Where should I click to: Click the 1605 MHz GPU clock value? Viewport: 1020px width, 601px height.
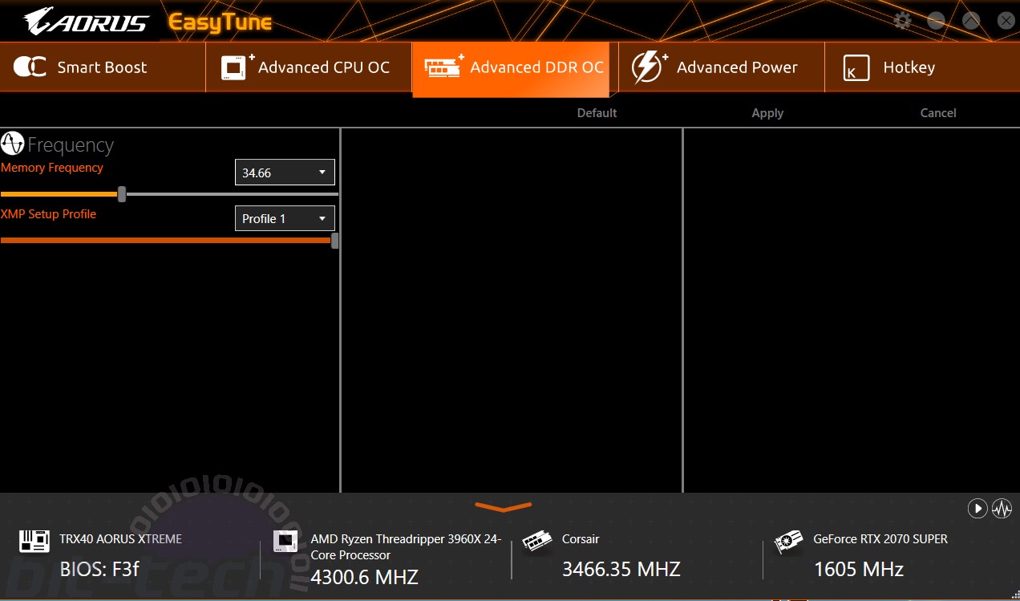(x=858, y=569)
